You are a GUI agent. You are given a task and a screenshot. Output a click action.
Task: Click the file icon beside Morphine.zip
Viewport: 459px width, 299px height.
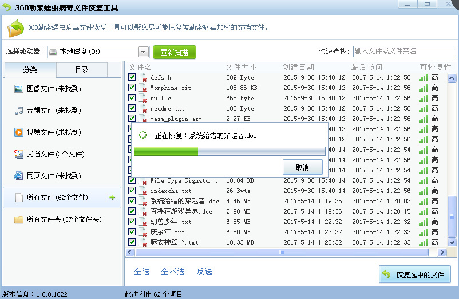coord(143,88)
